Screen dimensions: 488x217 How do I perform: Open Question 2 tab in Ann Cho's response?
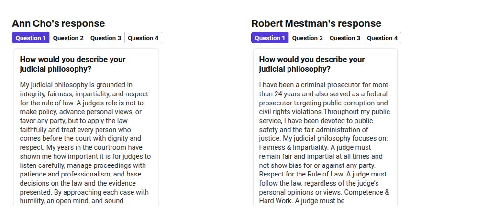68,38
